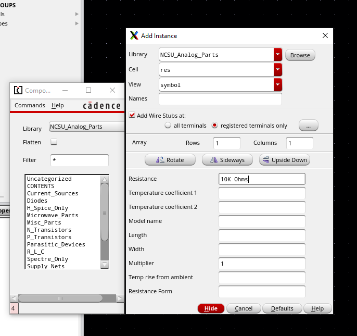This screenshot has height=336, width=357.
Task: Click the Browse button
Action: [300, 55]
